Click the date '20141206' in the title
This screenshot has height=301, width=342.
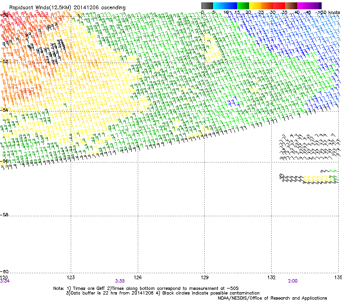point(86,7)
